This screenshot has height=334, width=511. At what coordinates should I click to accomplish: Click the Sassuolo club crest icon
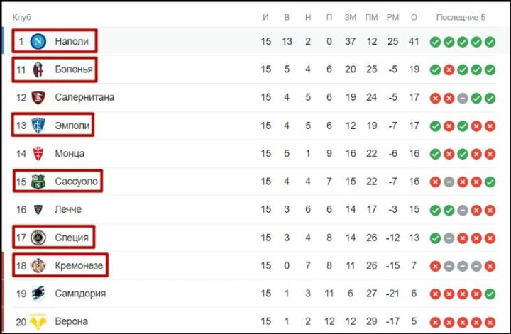38,182
